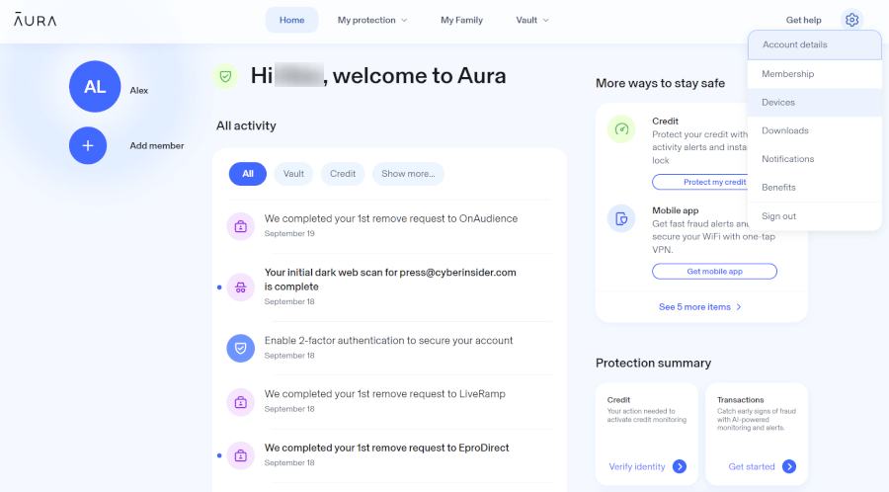Click the Protect my credit button
Image resolution: width=889 pixels, height=492 pixels.
point(714,182)
